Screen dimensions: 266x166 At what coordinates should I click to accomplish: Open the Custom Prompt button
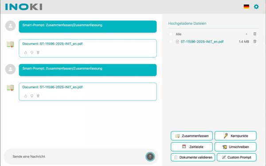237,157
